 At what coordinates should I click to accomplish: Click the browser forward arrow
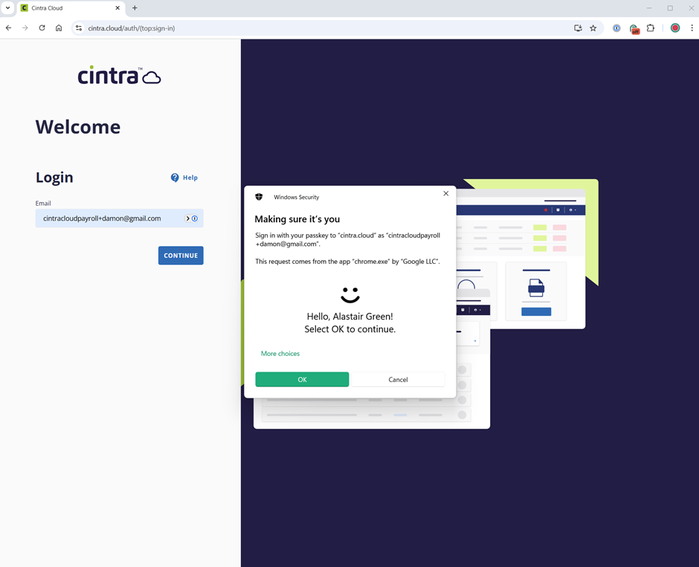click(25, 28)
